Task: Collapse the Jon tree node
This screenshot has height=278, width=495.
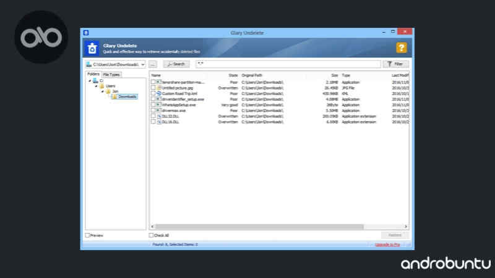Action: [x=103, y=91]
